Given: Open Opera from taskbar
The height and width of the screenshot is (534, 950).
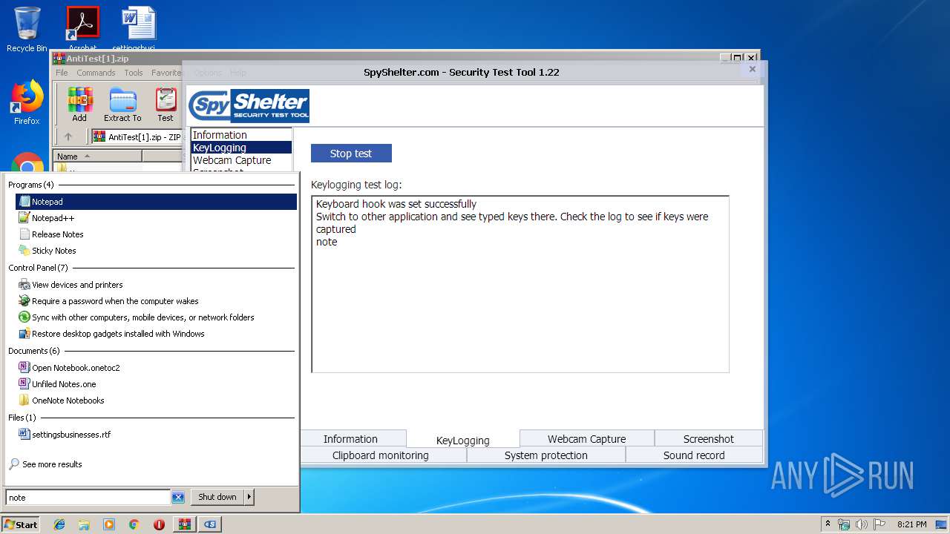Looking at the screenshot, I should click(159, 524).
